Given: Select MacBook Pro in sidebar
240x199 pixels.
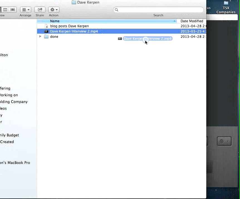Looking at the screenshot, I should [x=15, y=163].
